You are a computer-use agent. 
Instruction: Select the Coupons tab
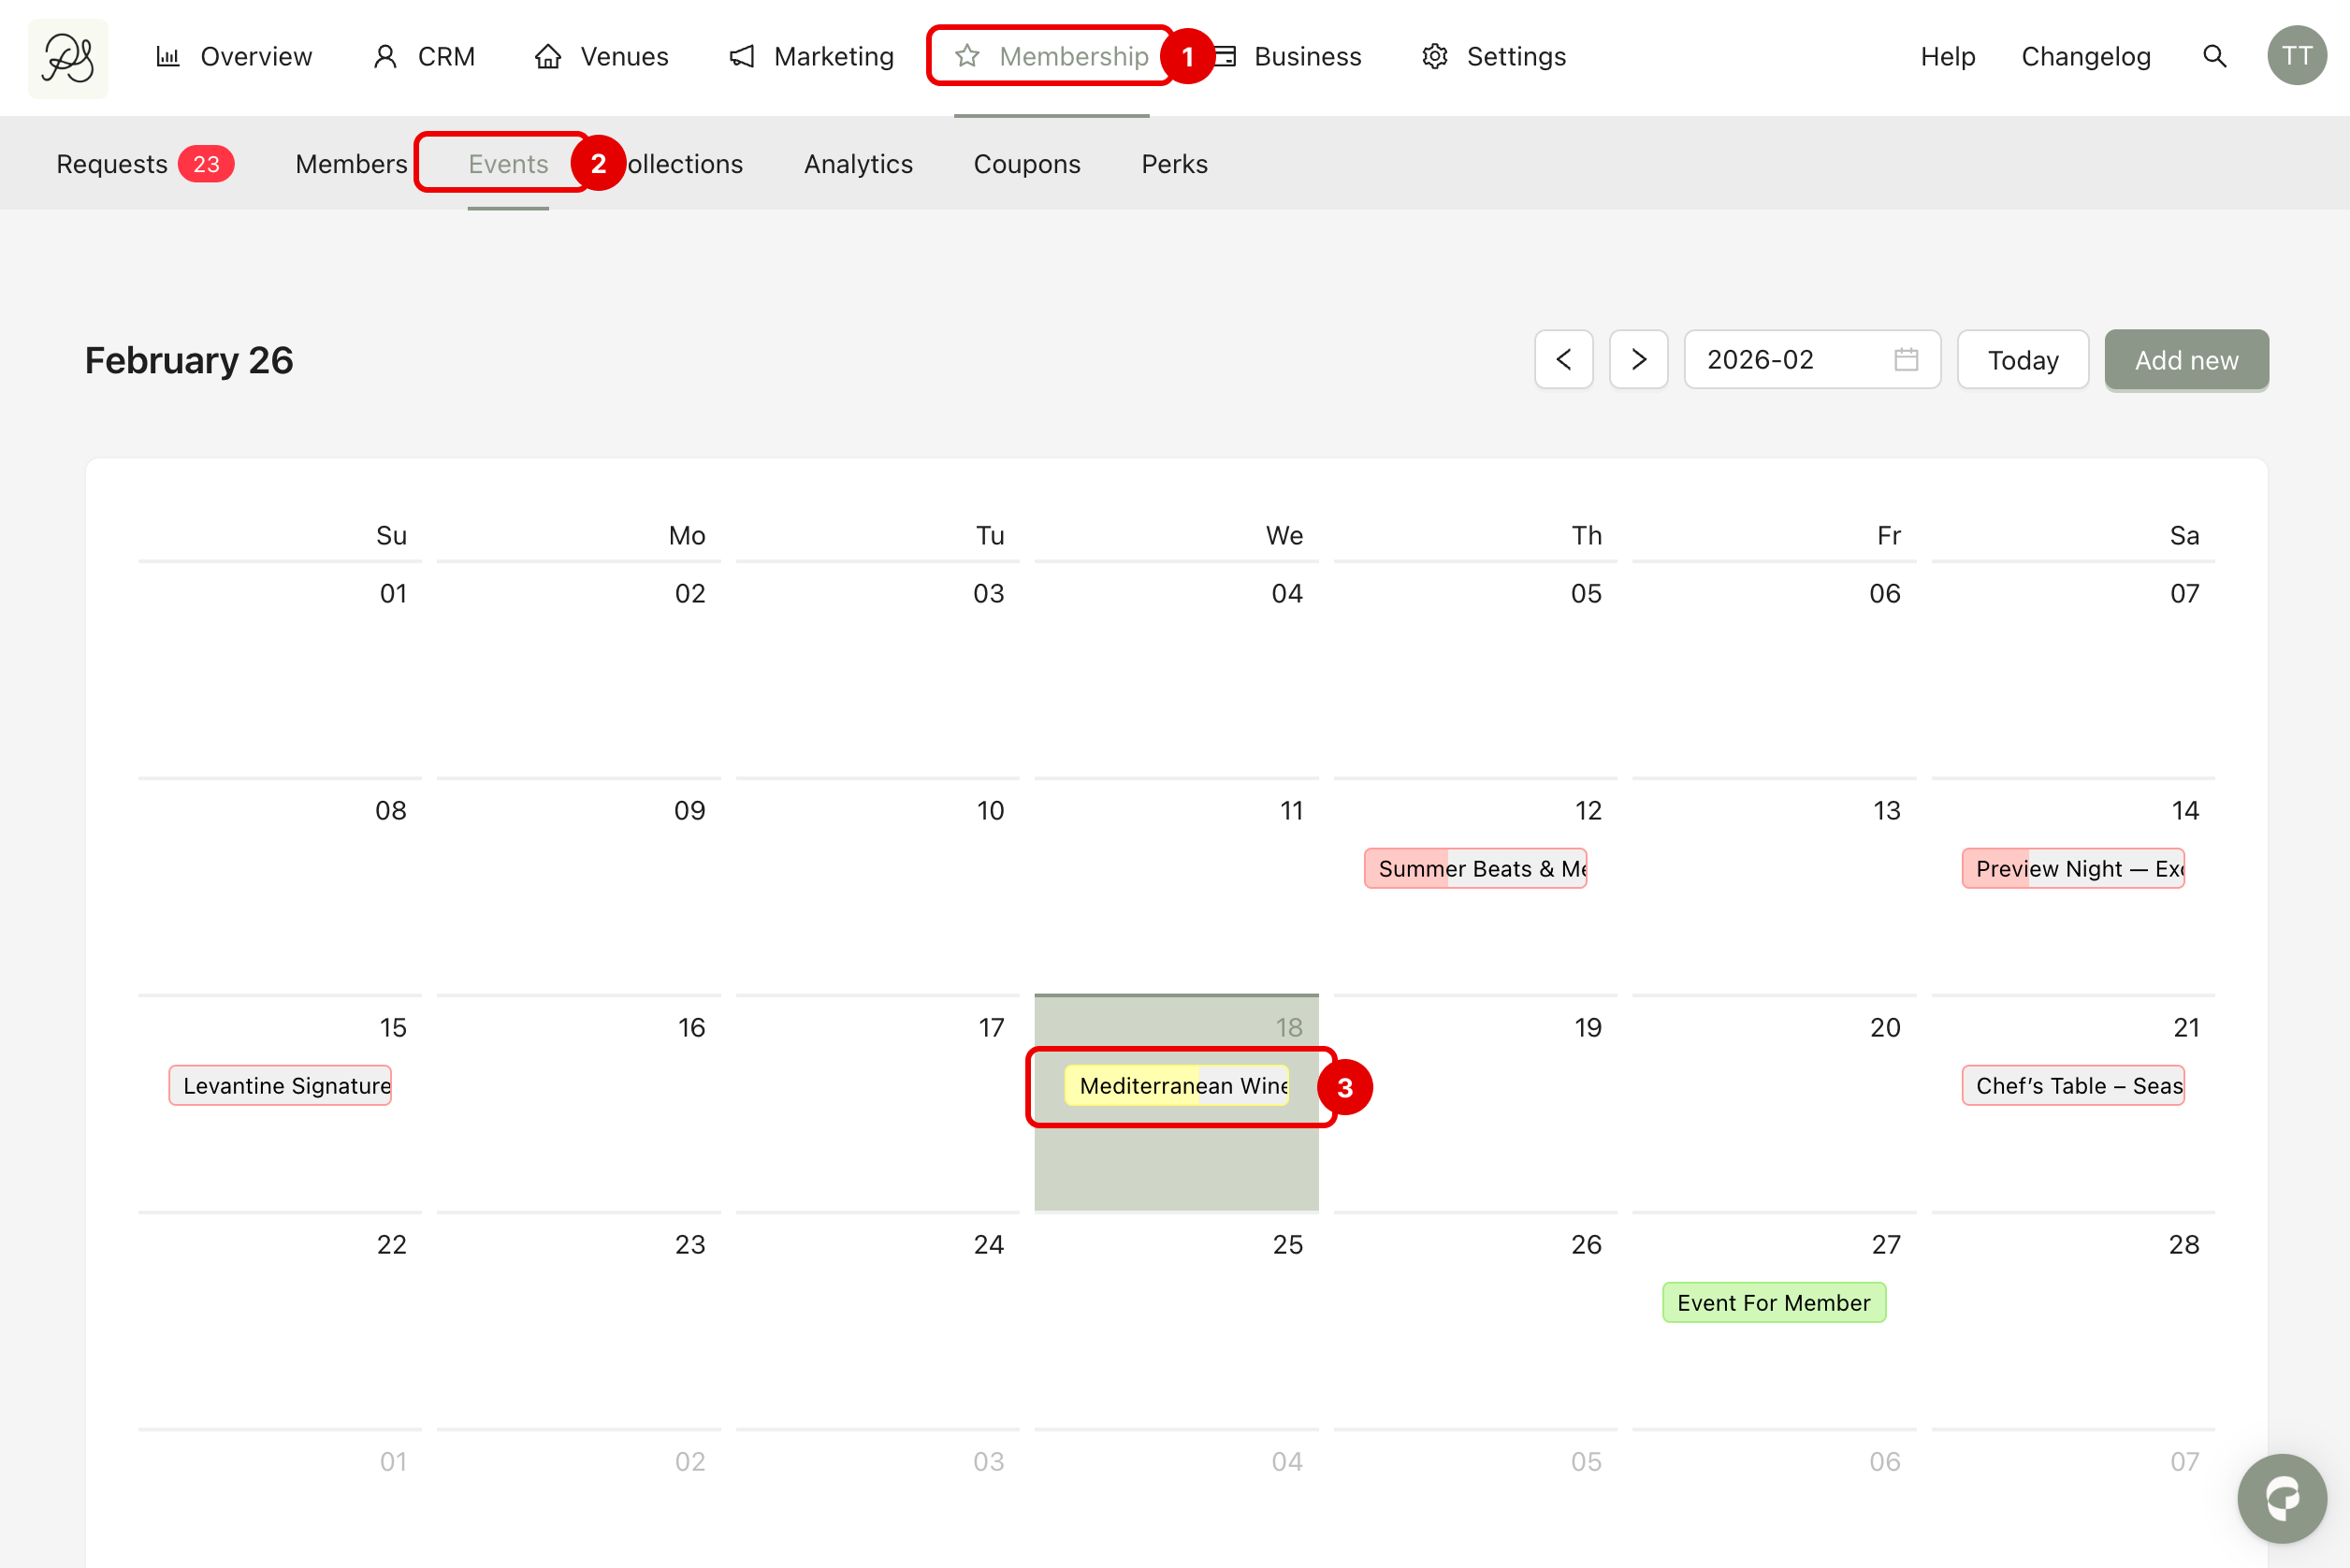pyautogui.click(x=1027, y=164)
